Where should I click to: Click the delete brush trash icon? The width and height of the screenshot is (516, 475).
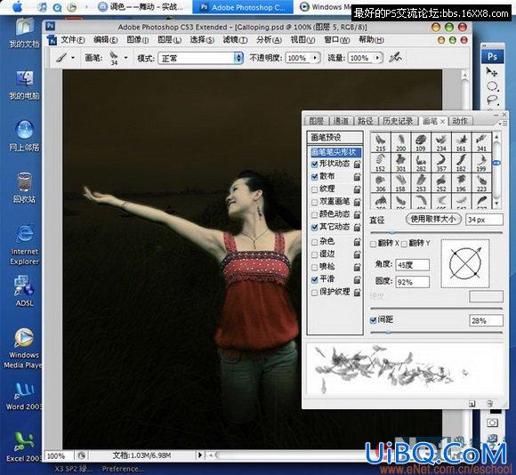coord(489,404)
